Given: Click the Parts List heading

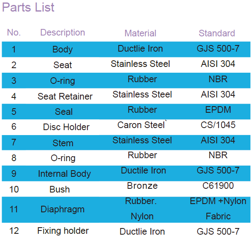Looking at the screenshot, I should [x=28, y=7].
